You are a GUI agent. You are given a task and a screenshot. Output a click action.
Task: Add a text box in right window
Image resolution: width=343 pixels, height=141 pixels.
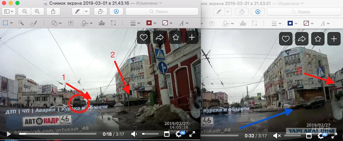click(x=212, y=23)
